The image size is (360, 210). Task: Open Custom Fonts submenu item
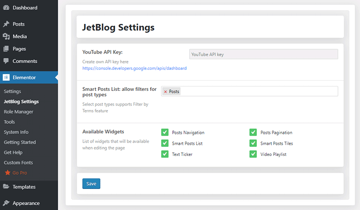click(18, 163)
